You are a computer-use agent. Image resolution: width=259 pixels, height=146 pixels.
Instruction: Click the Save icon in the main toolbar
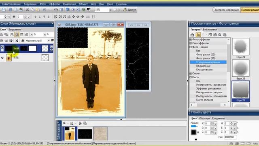4,10
